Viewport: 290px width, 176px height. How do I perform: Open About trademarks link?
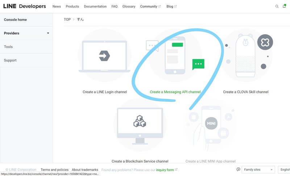(85, 169)
